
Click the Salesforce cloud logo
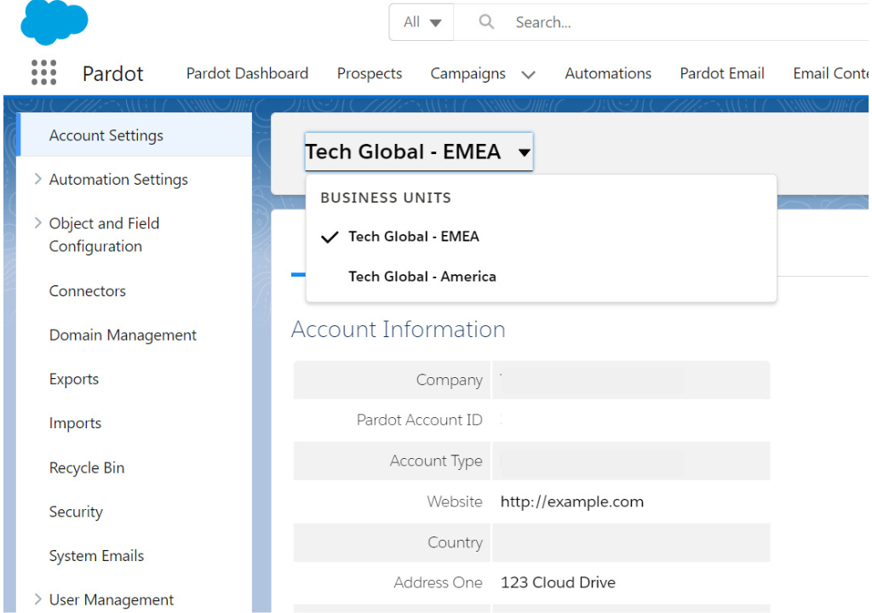tap(54, 22)
